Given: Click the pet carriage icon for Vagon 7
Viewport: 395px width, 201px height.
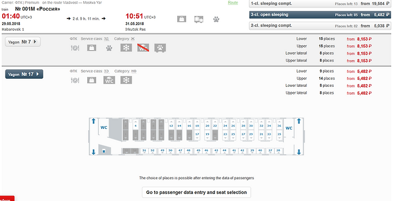Looking at the screenshot, I should point(160,48).
